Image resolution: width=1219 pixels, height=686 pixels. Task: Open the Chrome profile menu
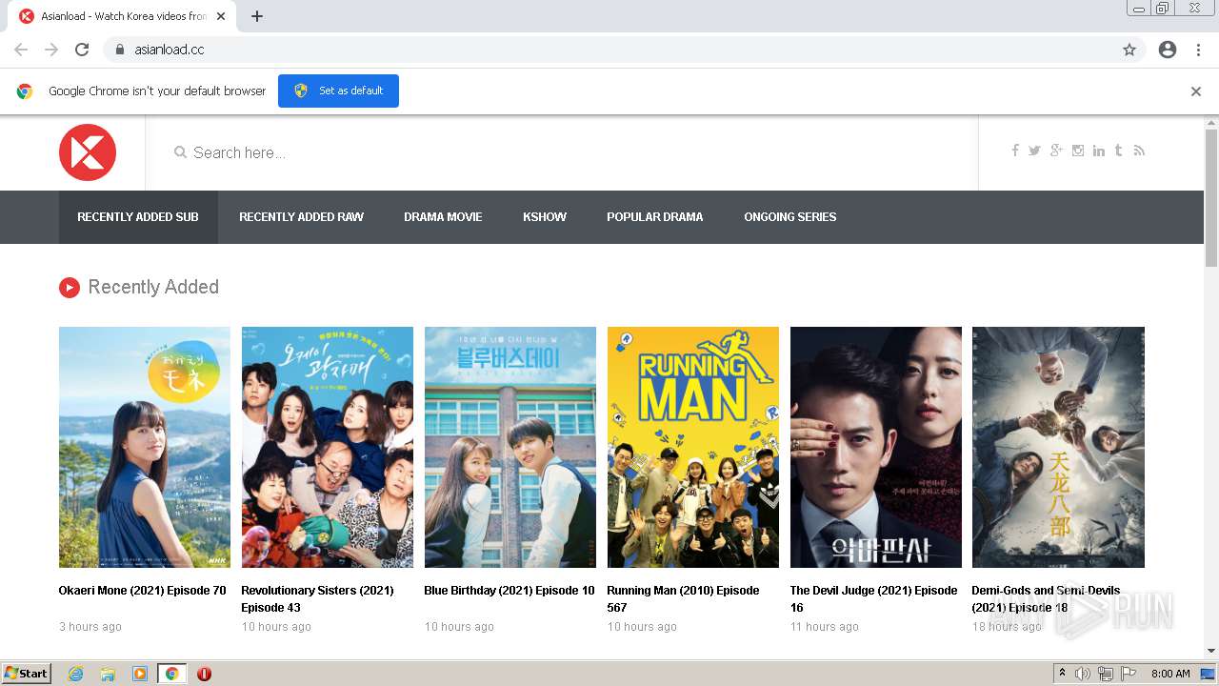[1168, 50]
